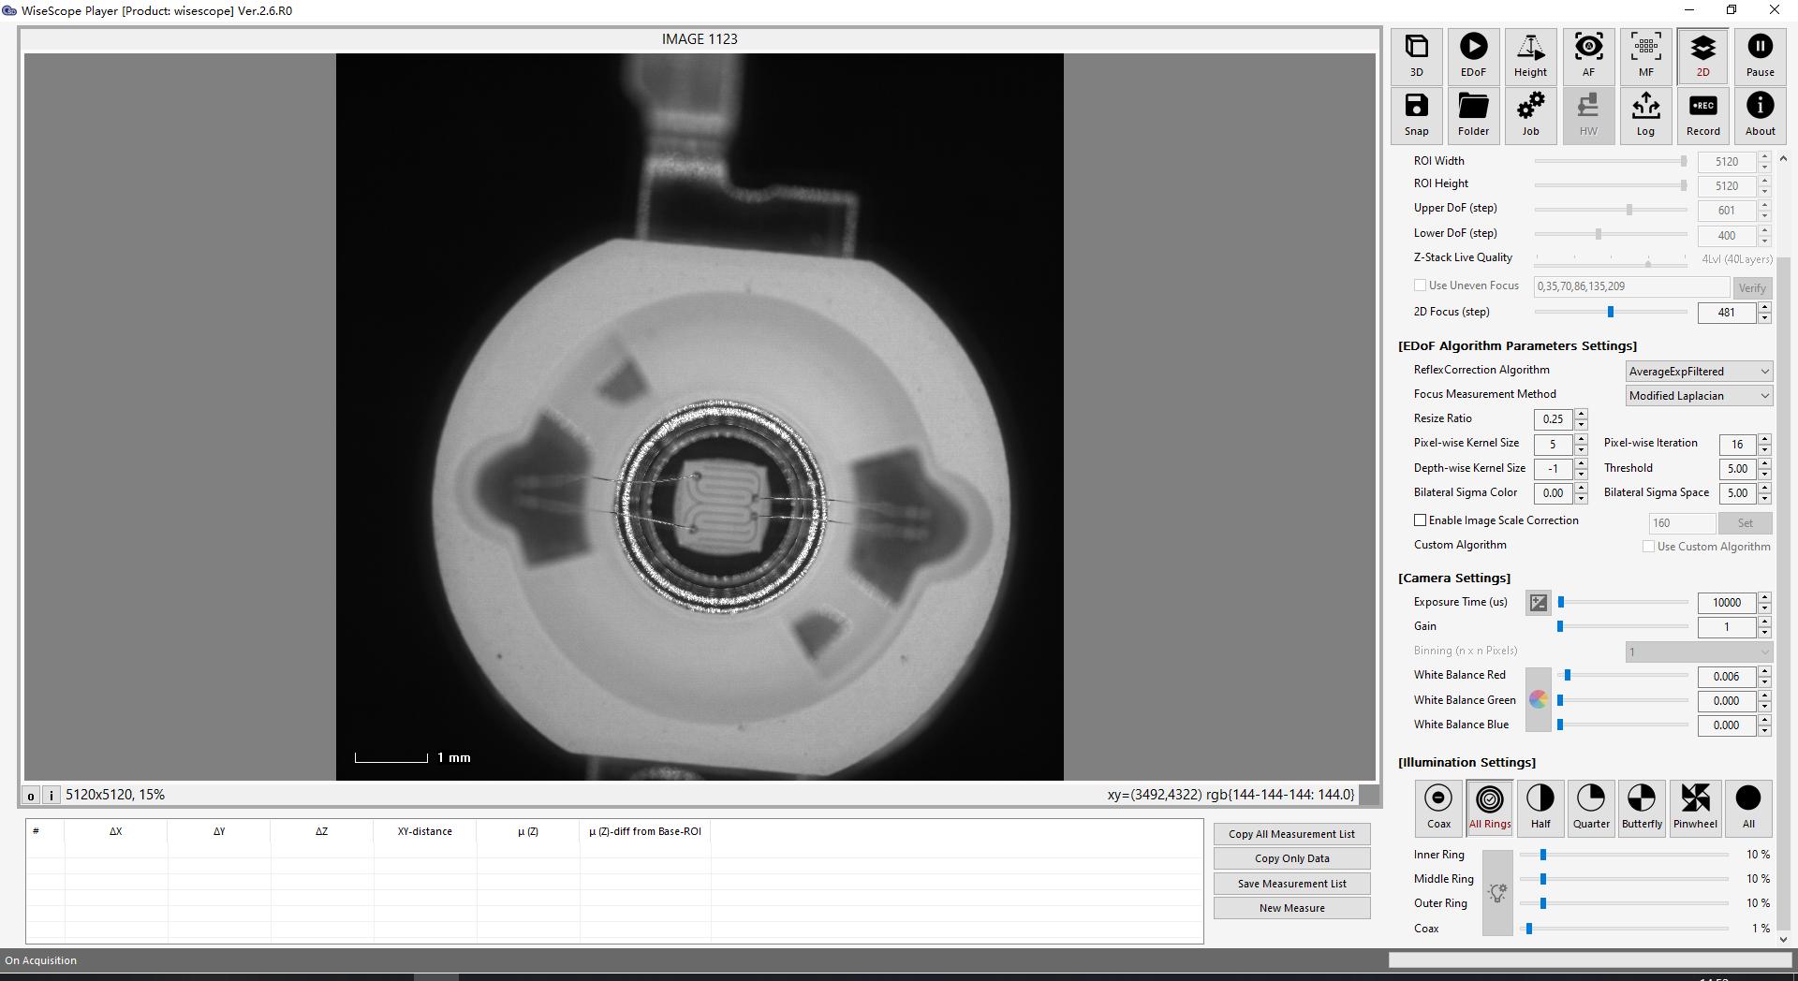Image resolution: width=1798 pixels, height=981 pixels.
Task: Tick the Use Custom Algorithm checkbox
Action: point(1648,547)
